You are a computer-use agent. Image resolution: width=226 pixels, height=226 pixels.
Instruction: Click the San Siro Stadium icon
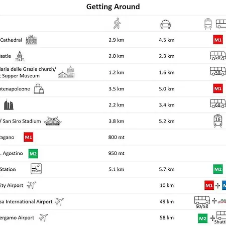(x=53, y=121)
